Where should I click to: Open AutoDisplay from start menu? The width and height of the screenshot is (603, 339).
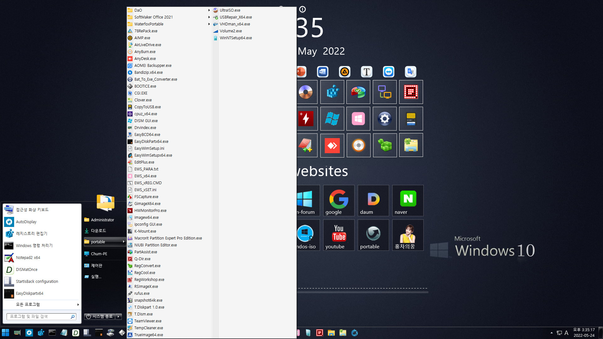click(x=42, y=222)
